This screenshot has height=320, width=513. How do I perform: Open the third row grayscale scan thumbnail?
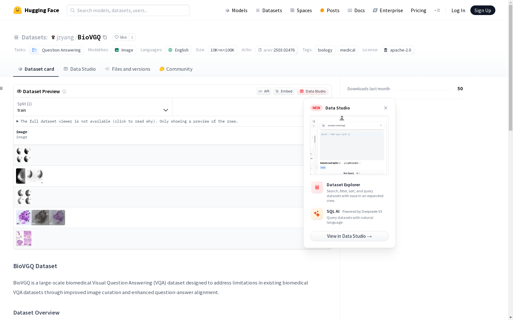(24, 197)
